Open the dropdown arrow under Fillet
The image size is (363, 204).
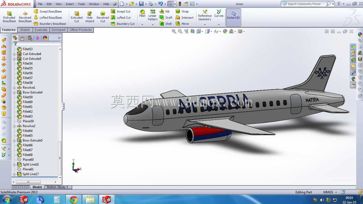click(x=142, y=25)
